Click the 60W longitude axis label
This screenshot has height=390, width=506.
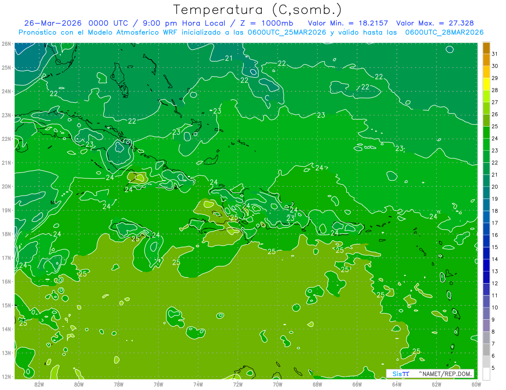476,384
